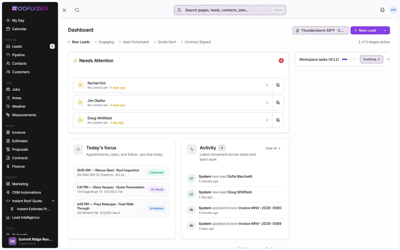Select the Engaging stage
400x250 pixels.
104,42
